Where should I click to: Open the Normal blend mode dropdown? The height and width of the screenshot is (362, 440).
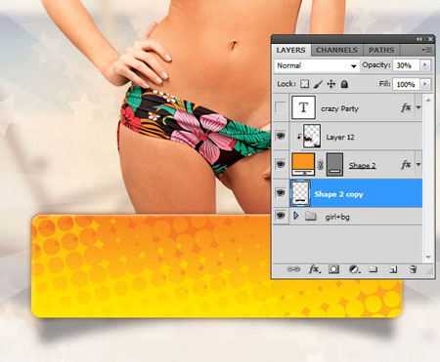317,65
